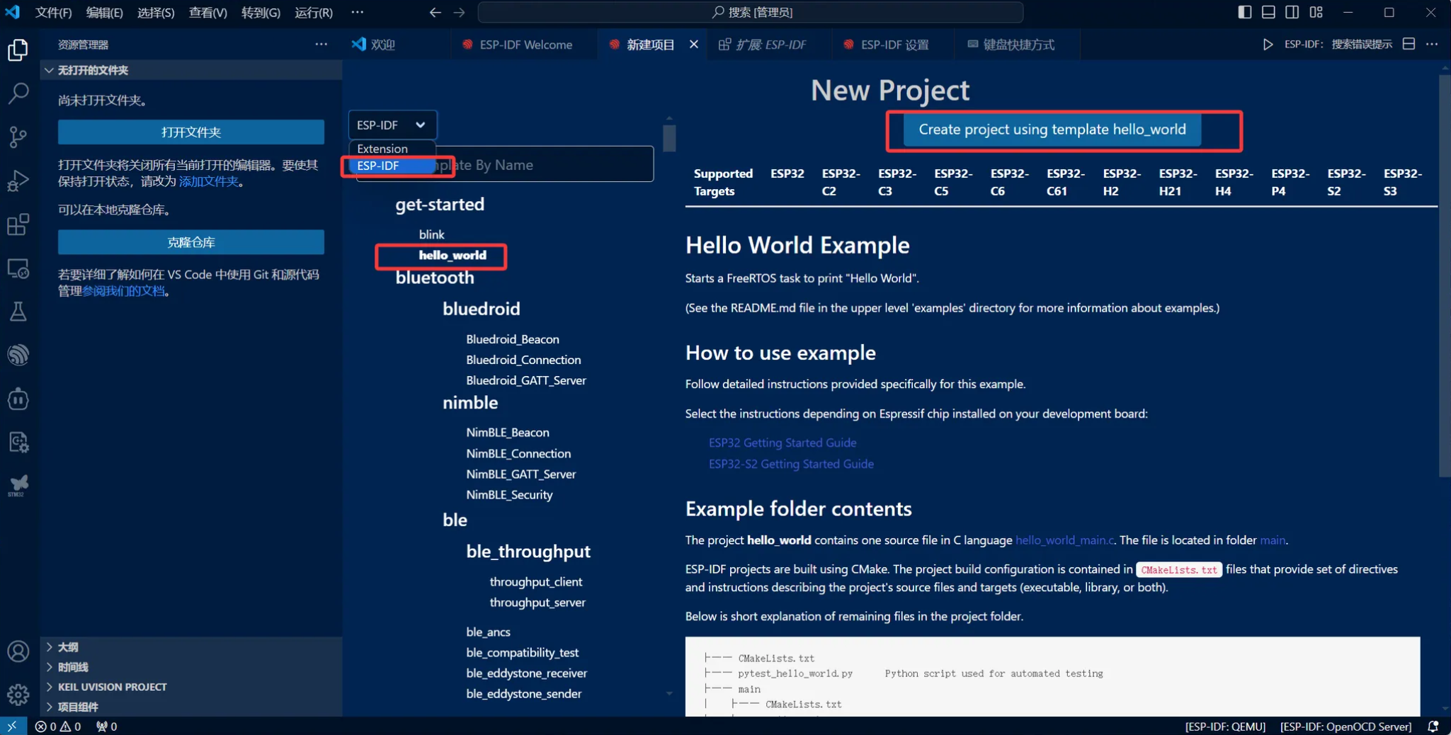Open errors and warnings count in status bar
This screenshot has width=1451, height=735.
click(58, 727)
